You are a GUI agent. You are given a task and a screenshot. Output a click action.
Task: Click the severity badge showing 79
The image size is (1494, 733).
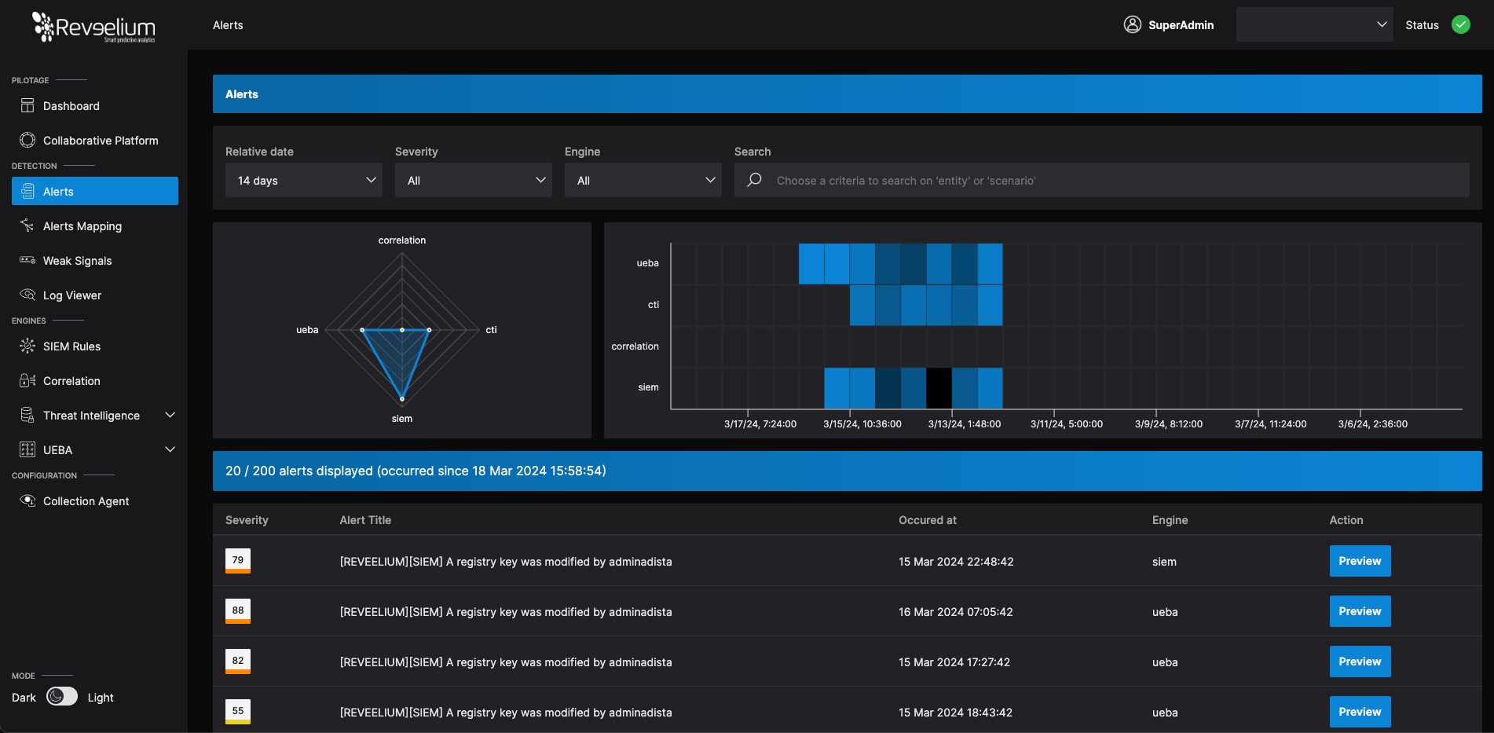(238, 560)
